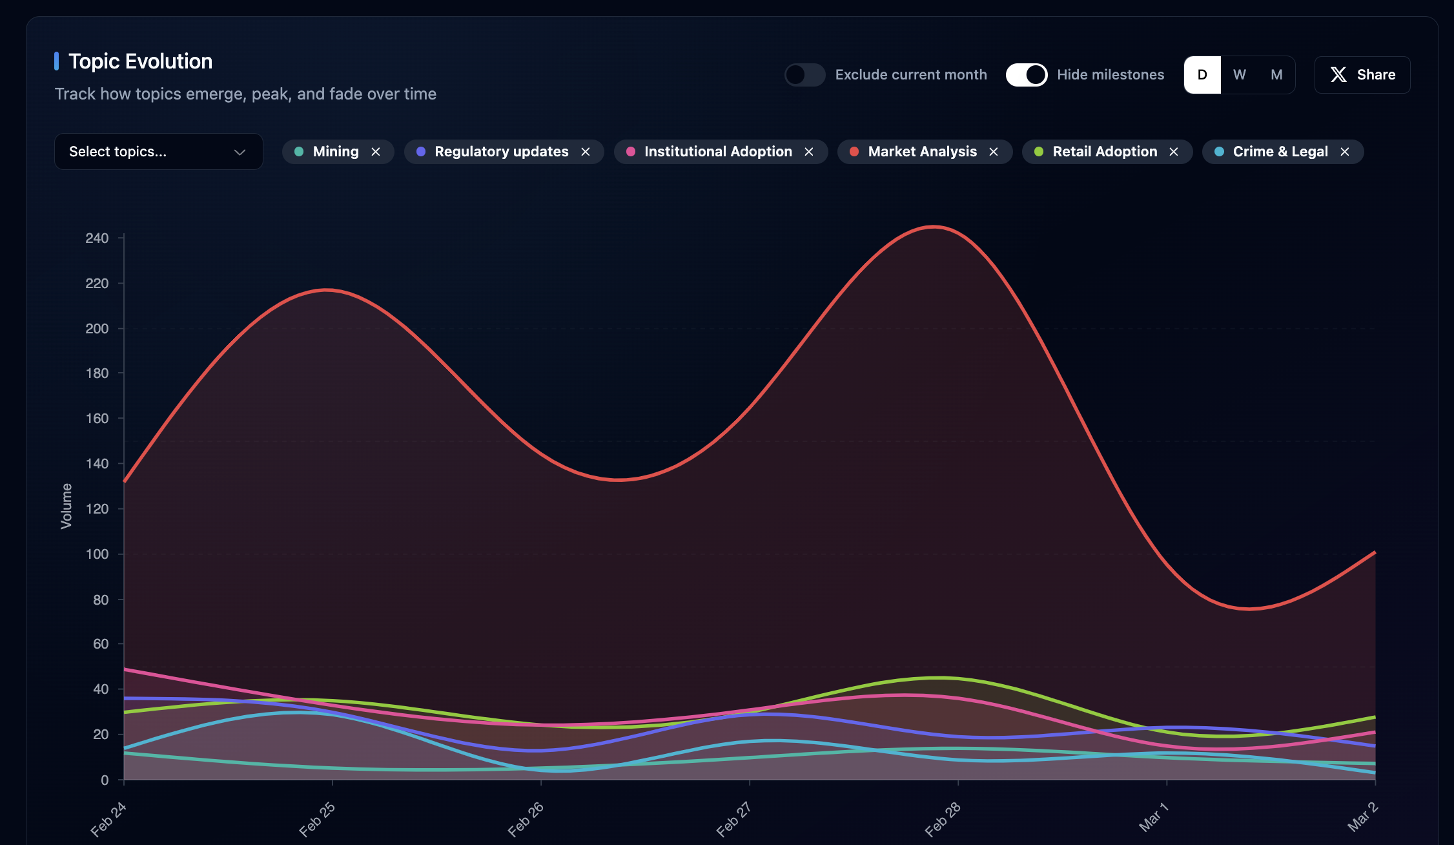
Task: Click the blue accent bar beside Topic Evolution
Action: 57,61
